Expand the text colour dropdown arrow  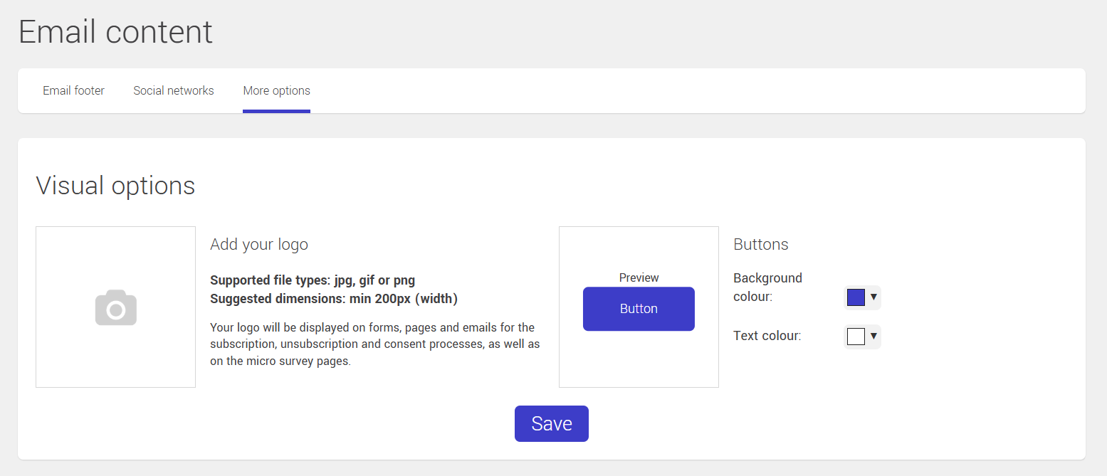tap(873, 336)
